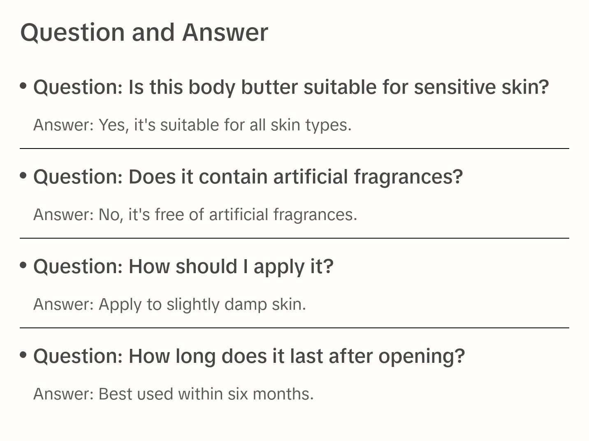Click the divider line below the damp skin answer
The width and height of the screenshot is (589, 441).
pyautogui.click(x=294, y=328)
